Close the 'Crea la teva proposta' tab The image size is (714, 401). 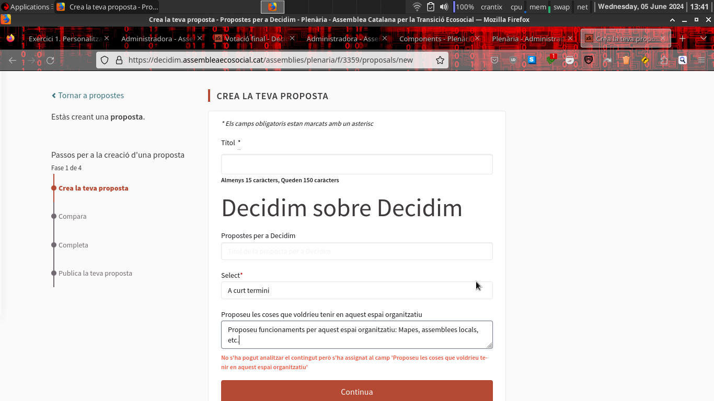663,39
